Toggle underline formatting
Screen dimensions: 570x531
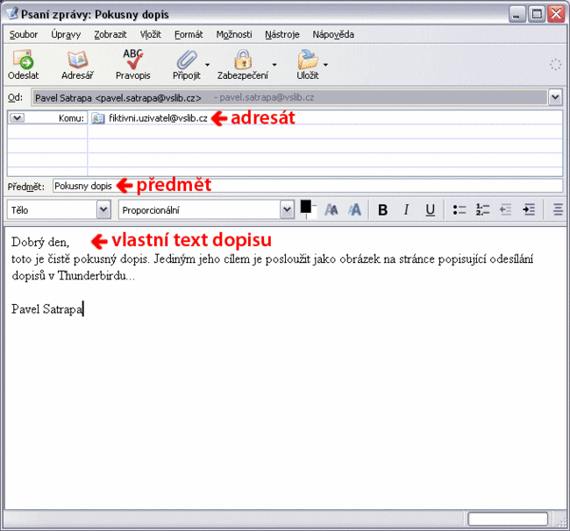point(430,209)
